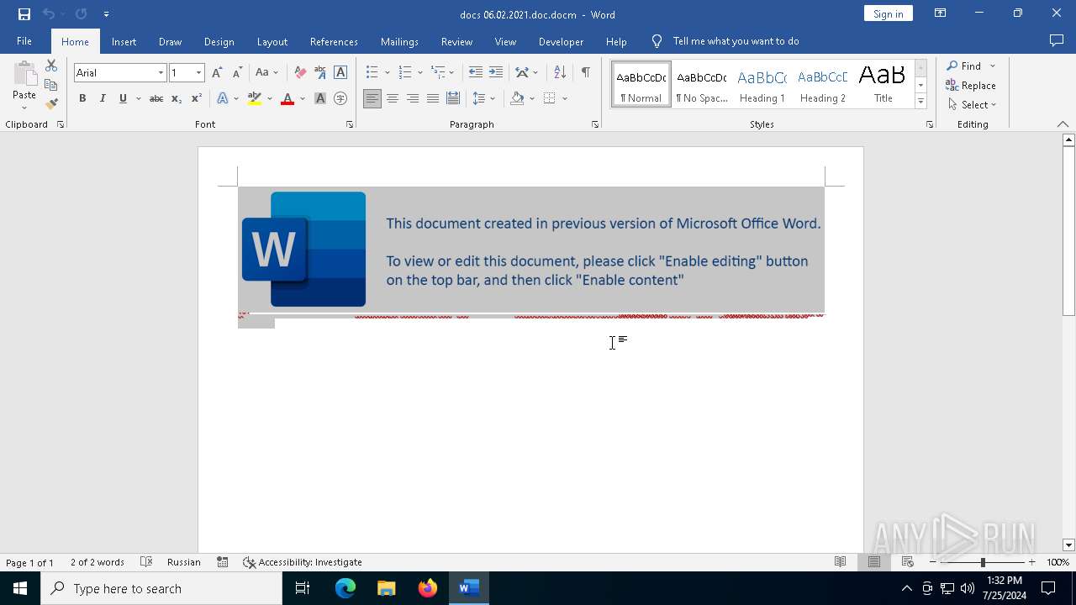The image size is (1076, 605).
Task: Click the red Font Color button
Action: click(x=287, y=98)
